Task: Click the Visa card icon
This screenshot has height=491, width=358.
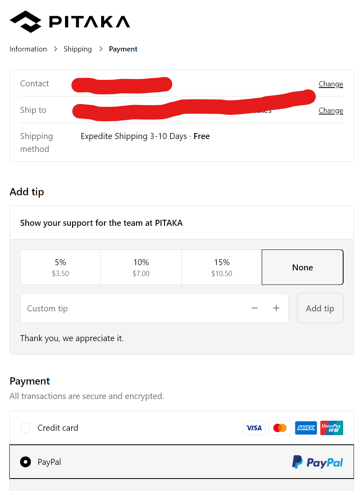Action: pos(254,428)
